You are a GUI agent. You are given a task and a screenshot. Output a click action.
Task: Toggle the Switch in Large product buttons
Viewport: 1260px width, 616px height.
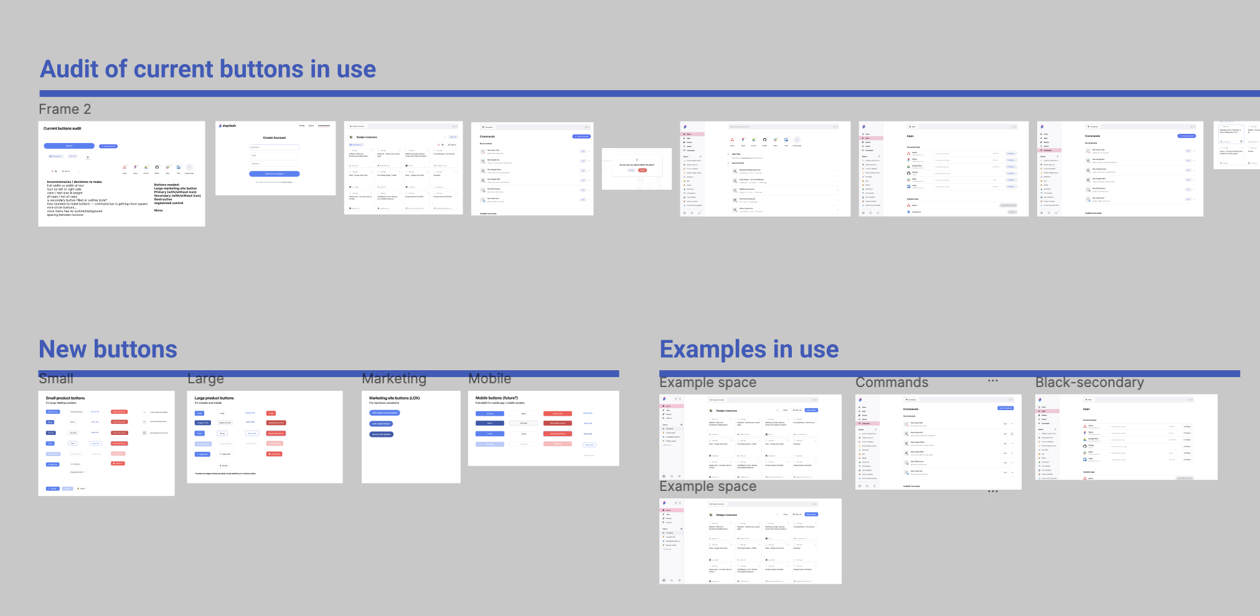(x=223, y=466)
